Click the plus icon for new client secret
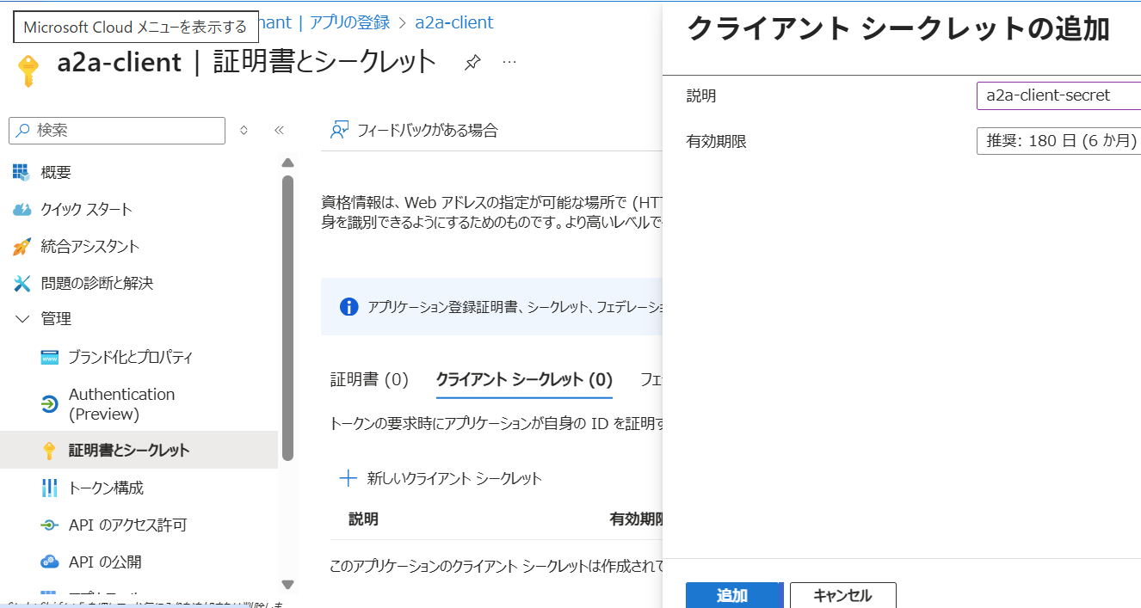 pos(348,478)
